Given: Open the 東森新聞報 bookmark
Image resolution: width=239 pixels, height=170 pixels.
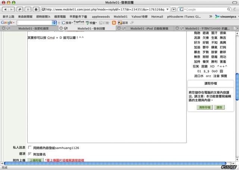Looking at the screenshot, I should point(25,16).
